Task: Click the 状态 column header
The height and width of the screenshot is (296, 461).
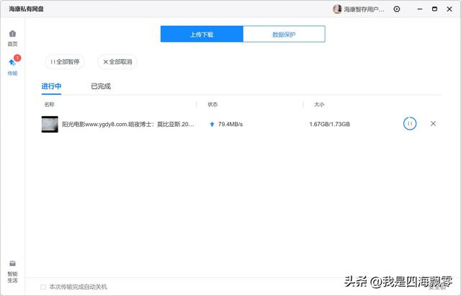Action: (212, 104)
